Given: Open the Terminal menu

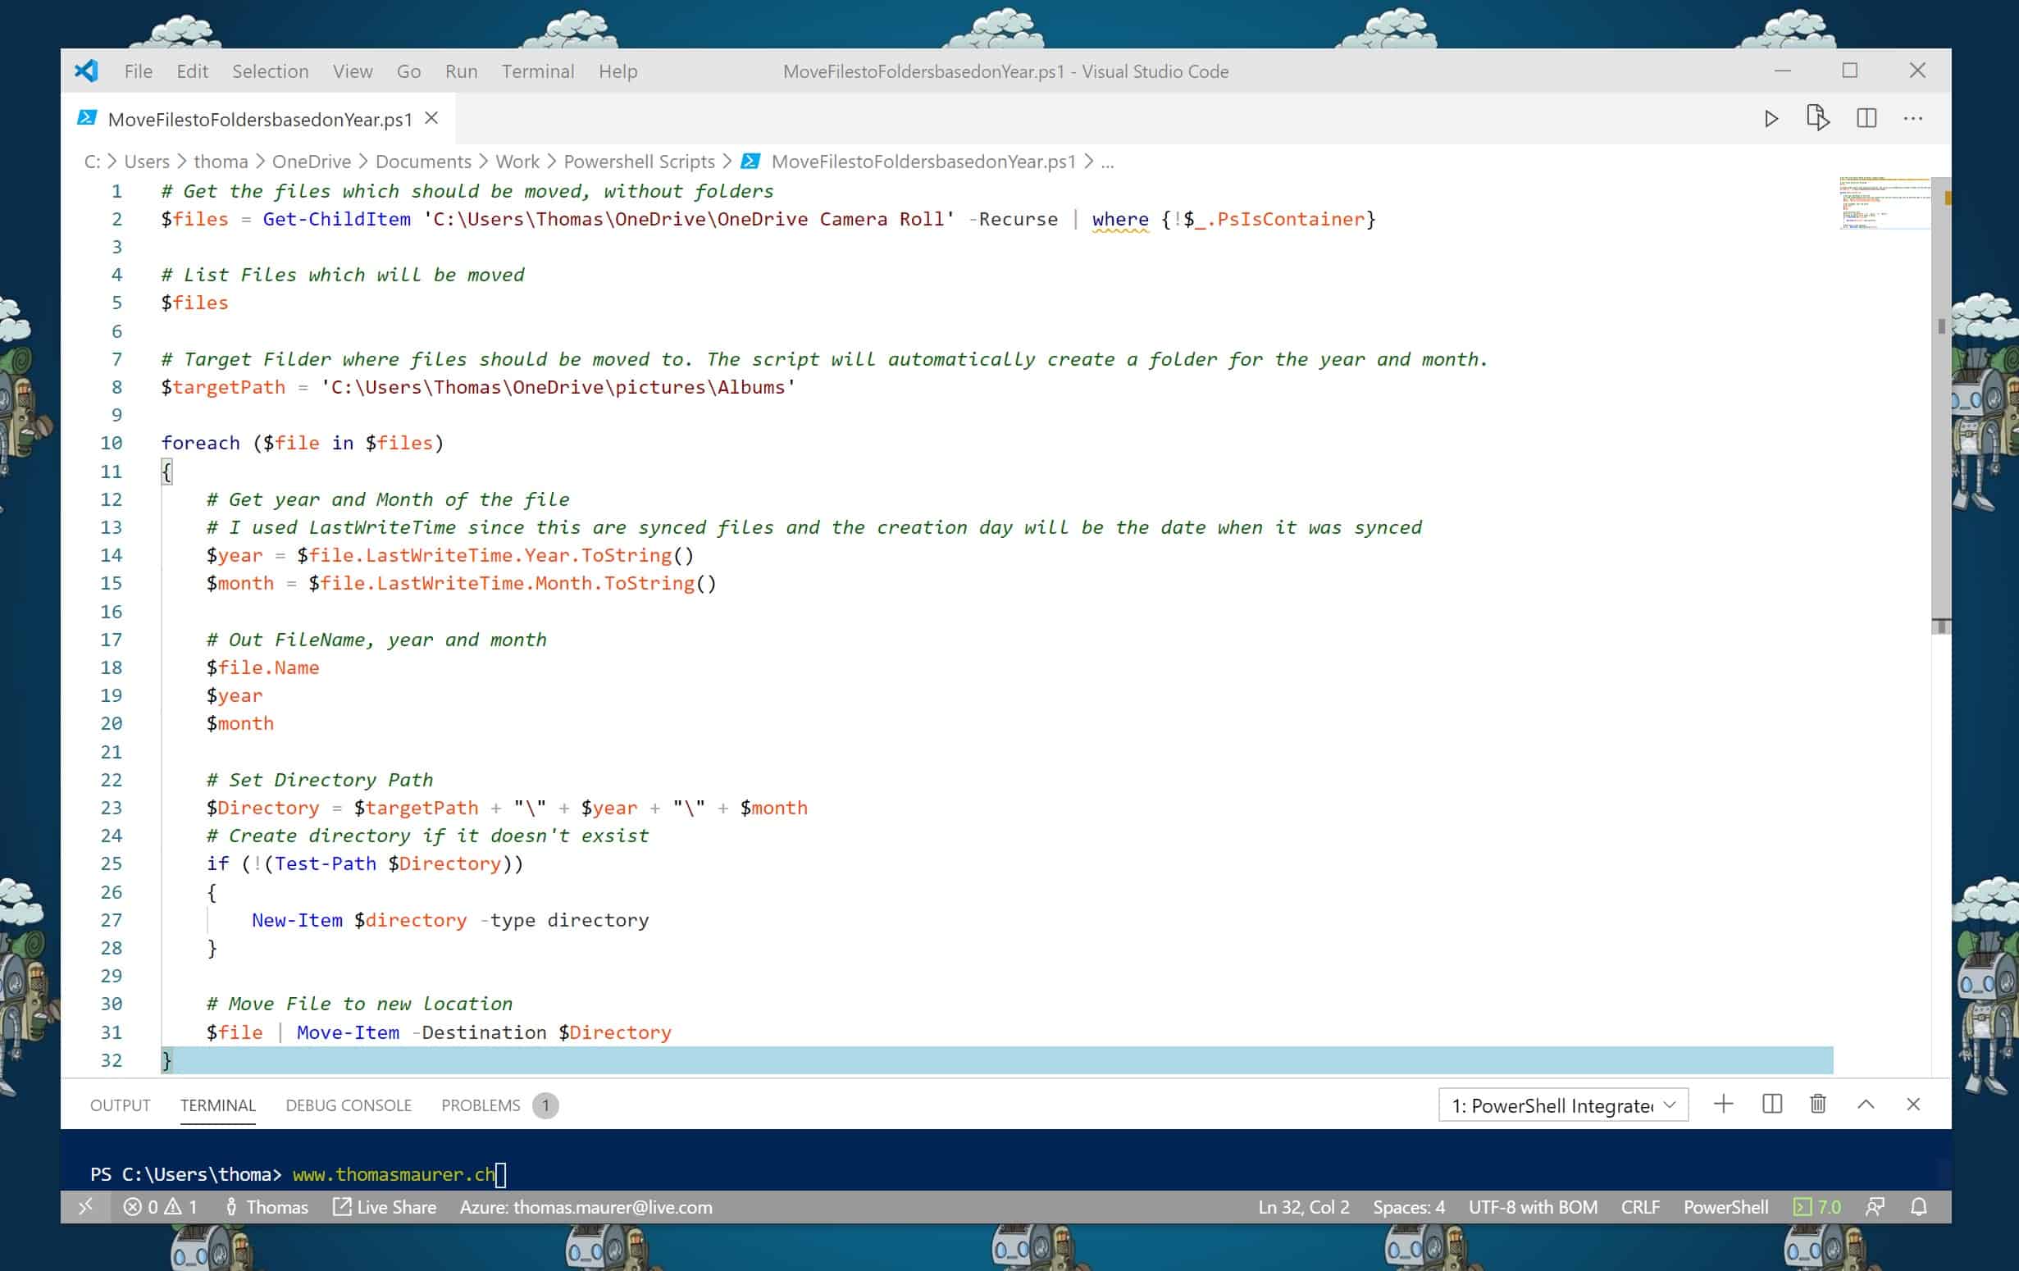Looking at the screenshot, I should (537, 71).
